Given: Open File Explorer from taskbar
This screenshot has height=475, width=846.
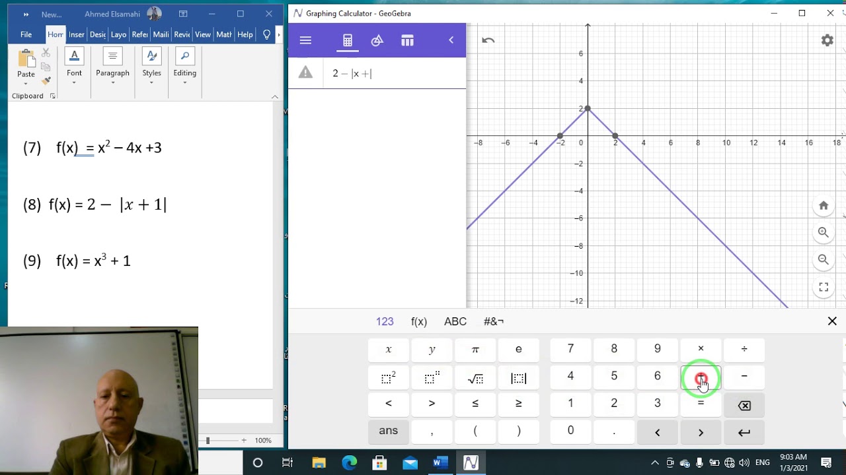Looking at the screenshot, I should coord(319,462).
